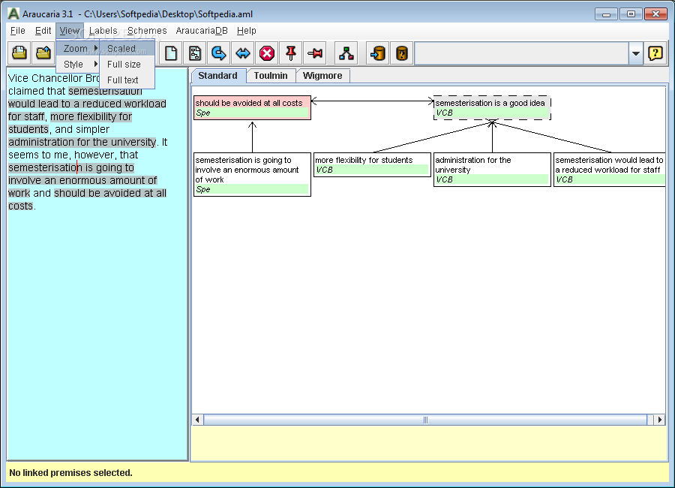Click the horizontal scrollbar left arrow
Screen dimensions: 675x488
tap(197, 420)
